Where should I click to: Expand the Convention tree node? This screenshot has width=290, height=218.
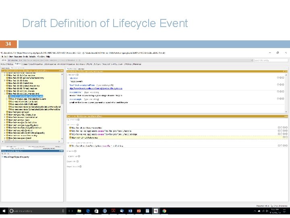click(4, 75)
